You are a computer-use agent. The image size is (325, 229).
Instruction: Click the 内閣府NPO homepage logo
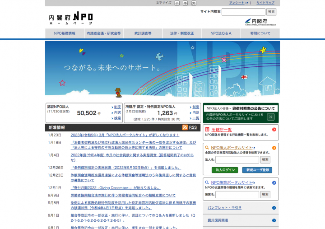pyautogui.click(x=71, y=19)
